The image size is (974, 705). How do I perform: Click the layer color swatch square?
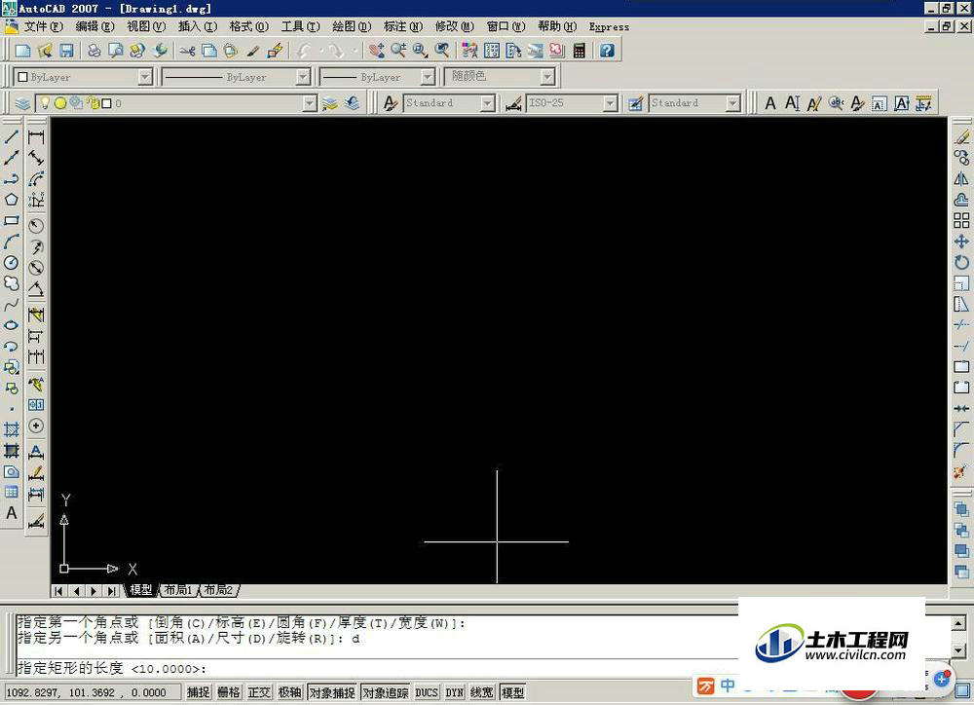(106, 103)
